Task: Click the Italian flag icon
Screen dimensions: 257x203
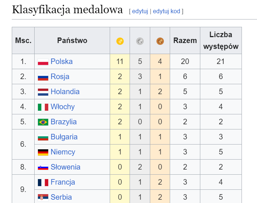Action: [43, 107]
